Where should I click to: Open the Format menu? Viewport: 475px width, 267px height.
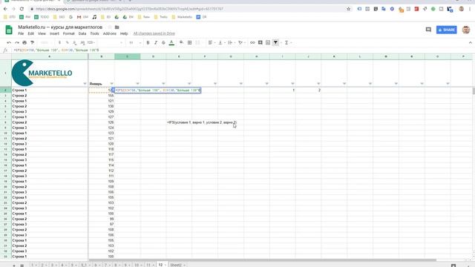tap(69, 33)
